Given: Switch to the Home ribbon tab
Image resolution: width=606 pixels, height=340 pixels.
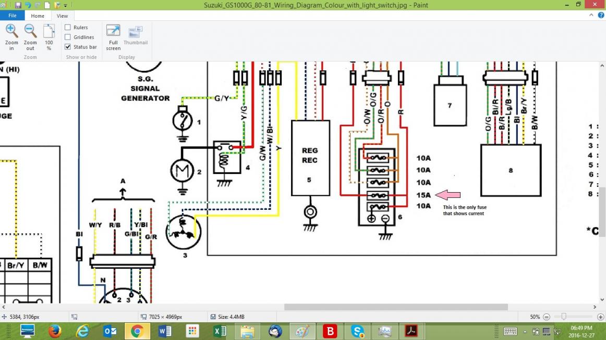Looking at the screenshot, I should (x=38, y=16).
